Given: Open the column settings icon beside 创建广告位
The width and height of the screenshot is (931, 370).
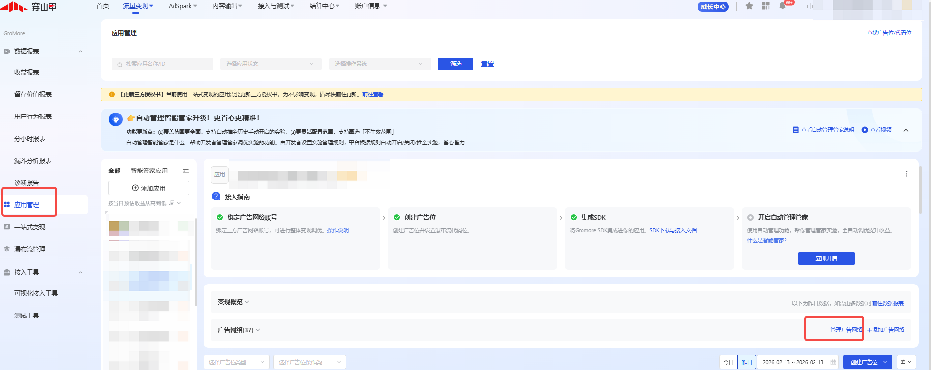Looking at the screenshot, I should click(905, 362).
